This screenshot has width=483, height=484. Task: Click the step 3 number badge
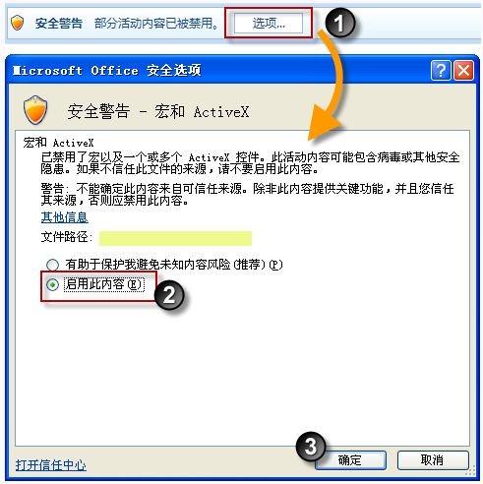[310, 447]
